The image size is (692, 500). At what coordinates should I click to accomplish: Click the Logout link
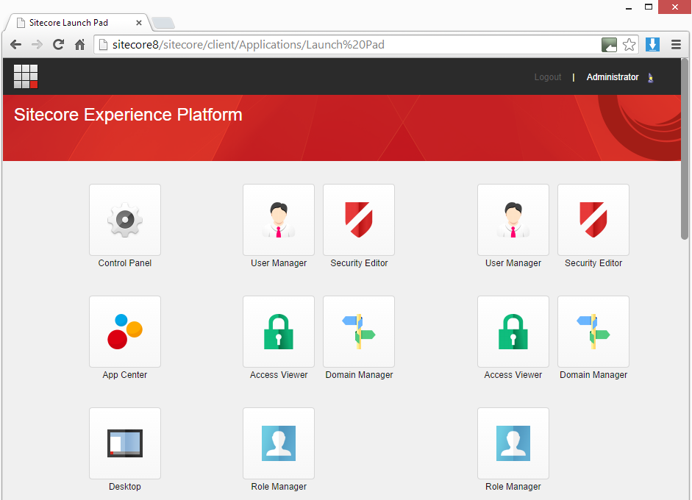point(548,77)
